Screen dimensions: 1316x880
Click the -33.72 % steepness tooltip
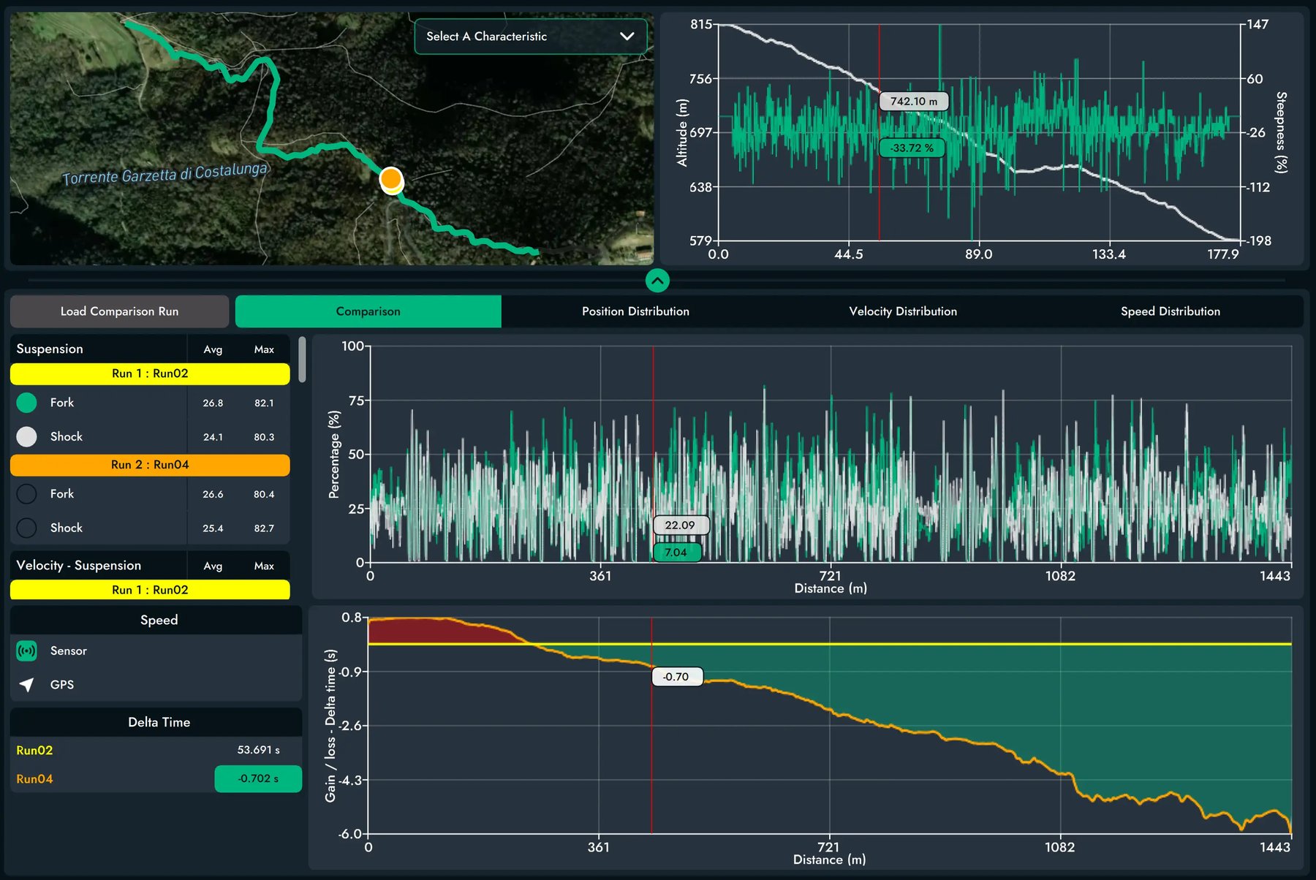click(x=912, y=148)
